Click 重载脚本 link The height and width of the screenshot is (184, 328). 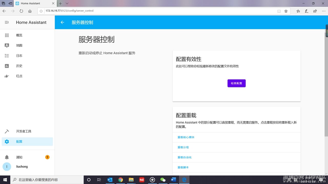[183, 167]
